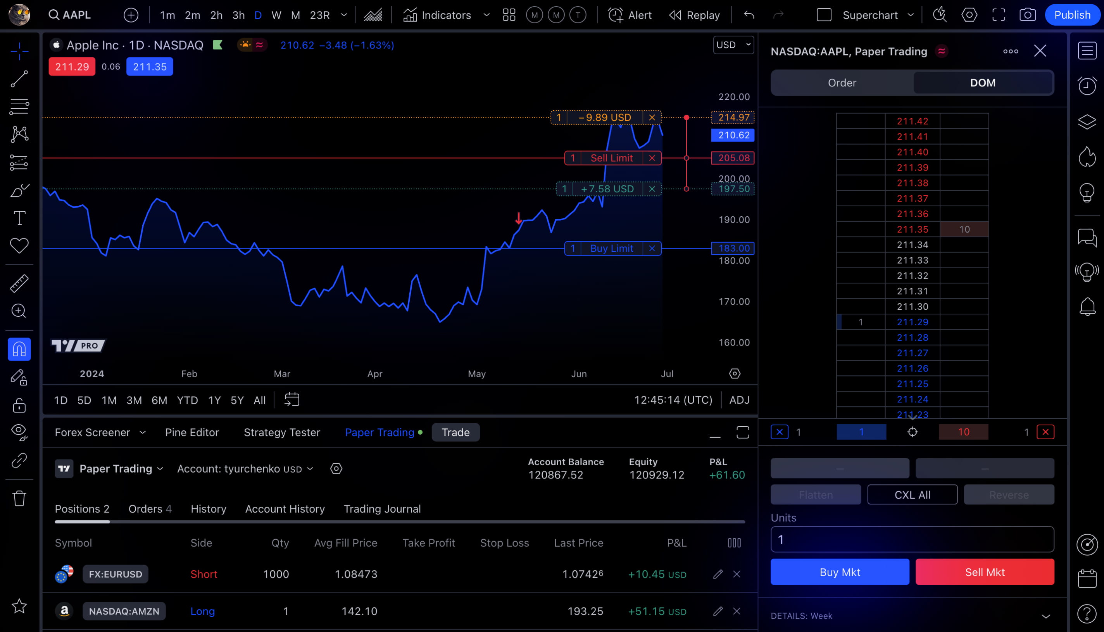Click the CXL All button
This screenshot has width=1104, height=632.
point(912,495)
